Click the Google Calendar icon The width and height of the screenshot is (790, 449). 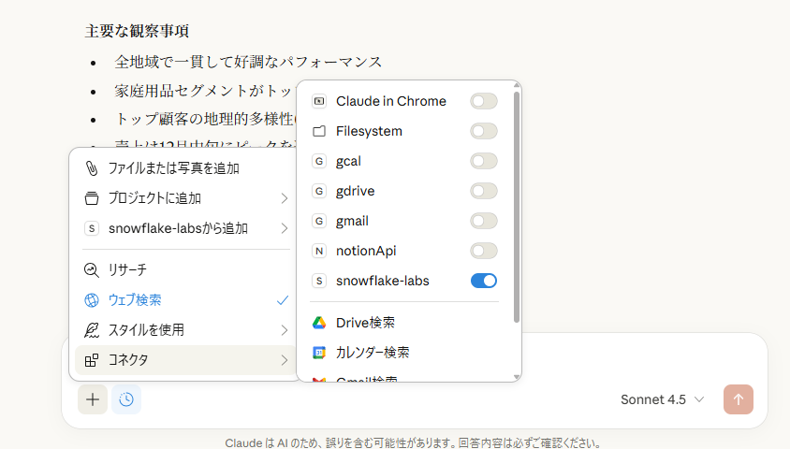[x=319, y=353]
